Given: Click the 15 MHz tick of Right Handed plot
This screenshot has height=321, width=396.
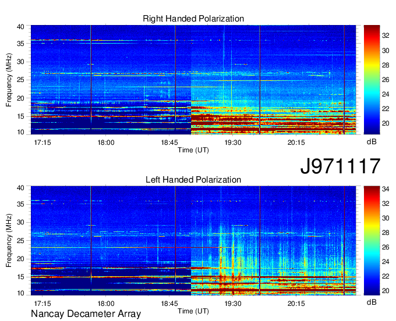Looking at the screenshot, I should coord(20,116).
